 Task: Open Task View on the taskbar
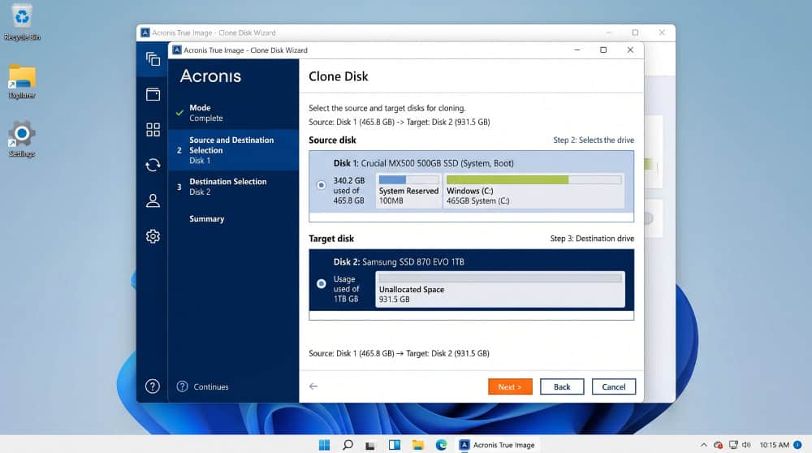pyautogui.click(x=369, y=445)
